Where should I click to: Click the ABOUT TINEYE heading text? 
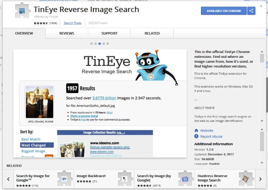tap(205, 108)
